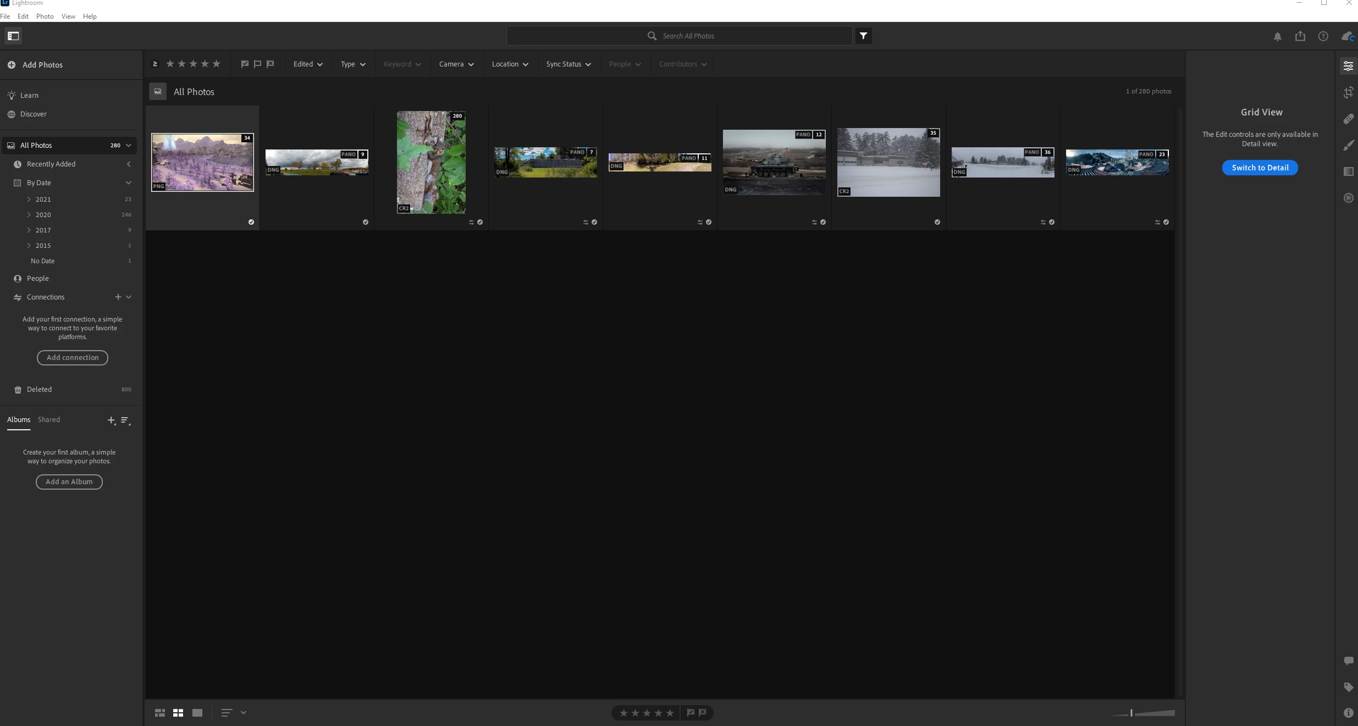Adjust the thumbnail size slider

coord(1131,713)
